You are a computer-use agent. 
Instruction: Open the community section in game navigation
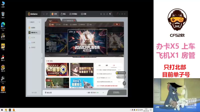pos(82,24)
